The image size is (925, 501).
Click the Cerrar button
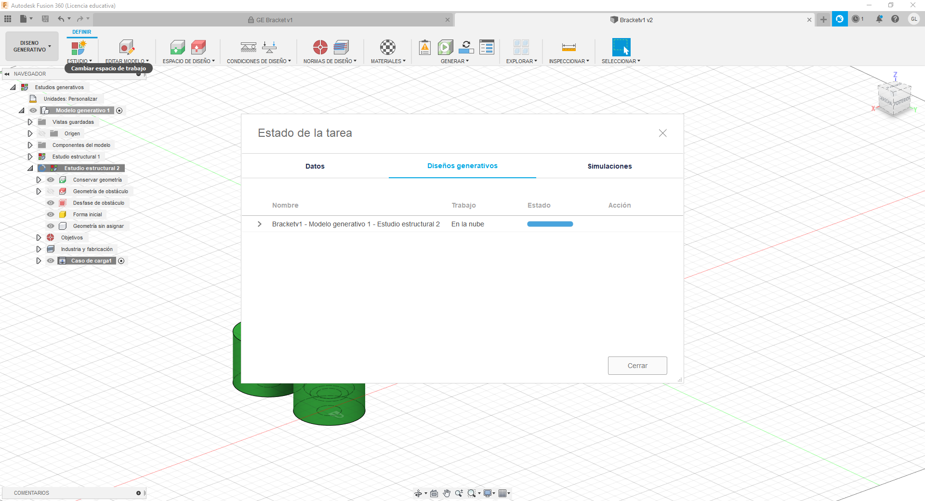637,366
